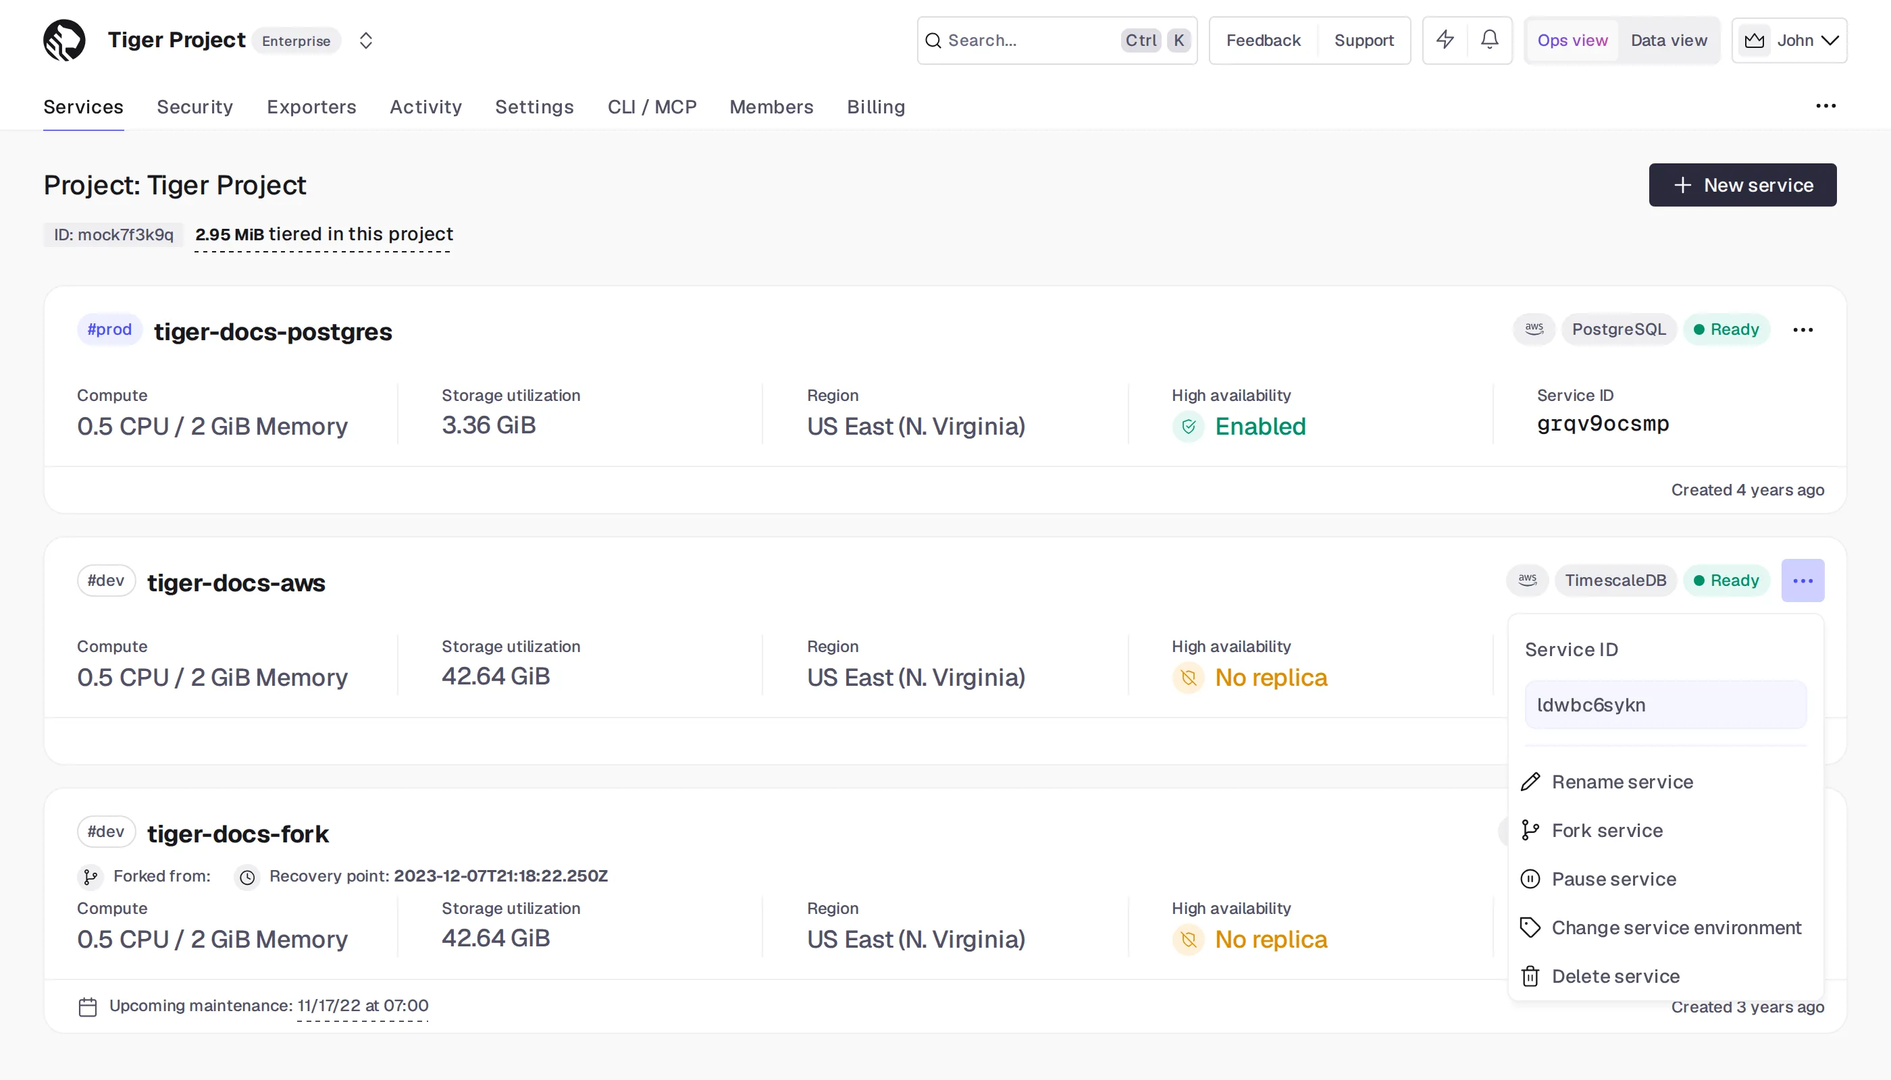Click the Enabled high availability shield icon
The height and width of the screenshot is (1080, 1891).
[x=1188, y=427]
